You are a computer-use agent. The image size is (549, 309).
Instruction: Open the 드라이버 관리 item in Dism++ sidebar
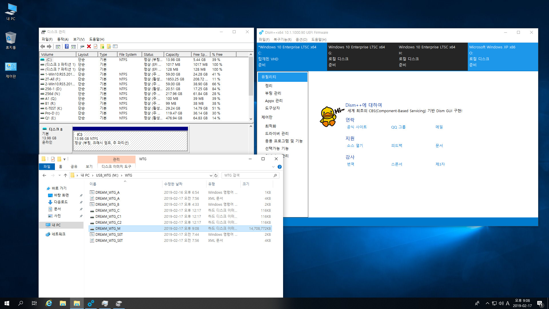(277, 134)
